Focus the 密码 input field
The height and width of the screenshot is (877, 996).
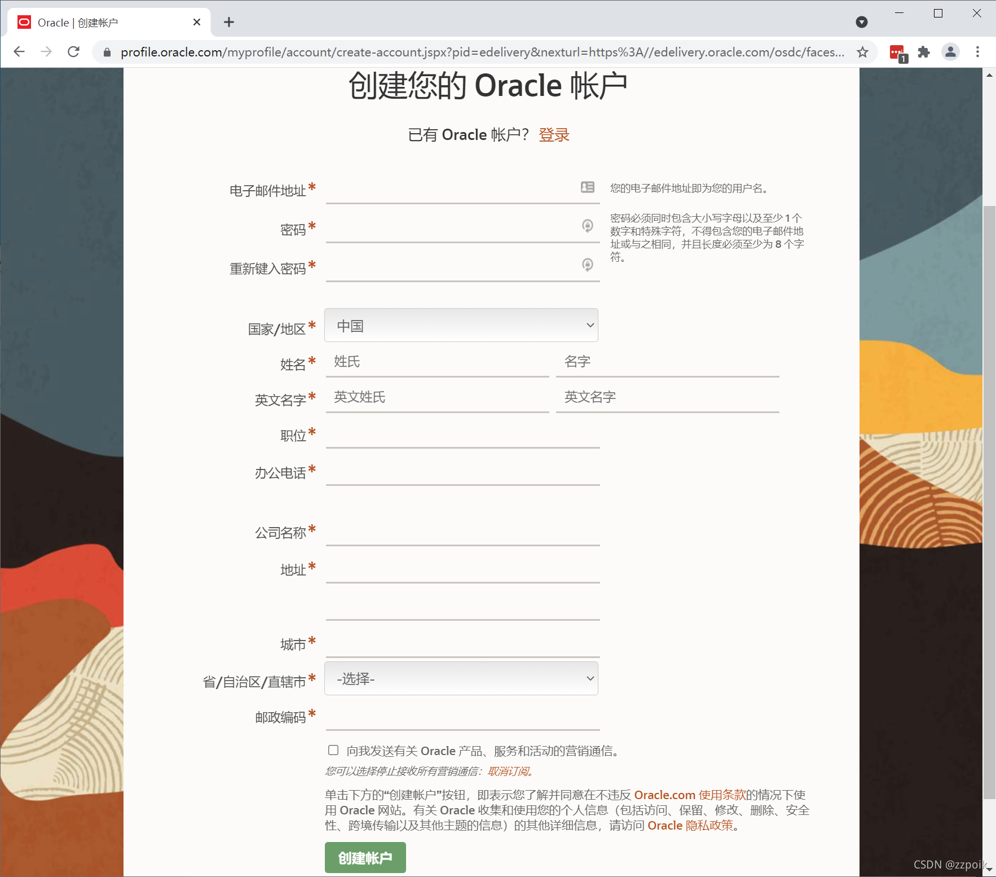(x=462, y=227)
